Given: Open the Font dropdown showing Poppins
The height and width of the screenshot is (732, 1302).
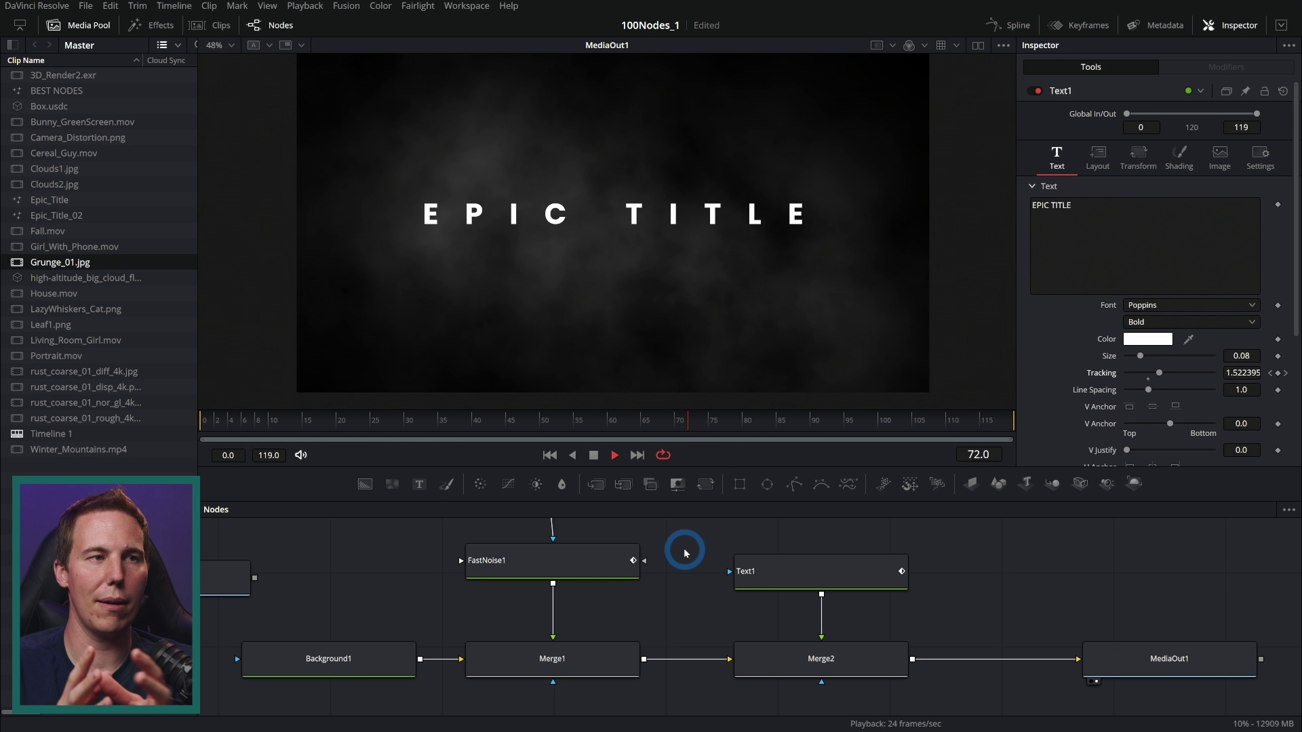Looking at the screenshot, I should coord(1191,305).
